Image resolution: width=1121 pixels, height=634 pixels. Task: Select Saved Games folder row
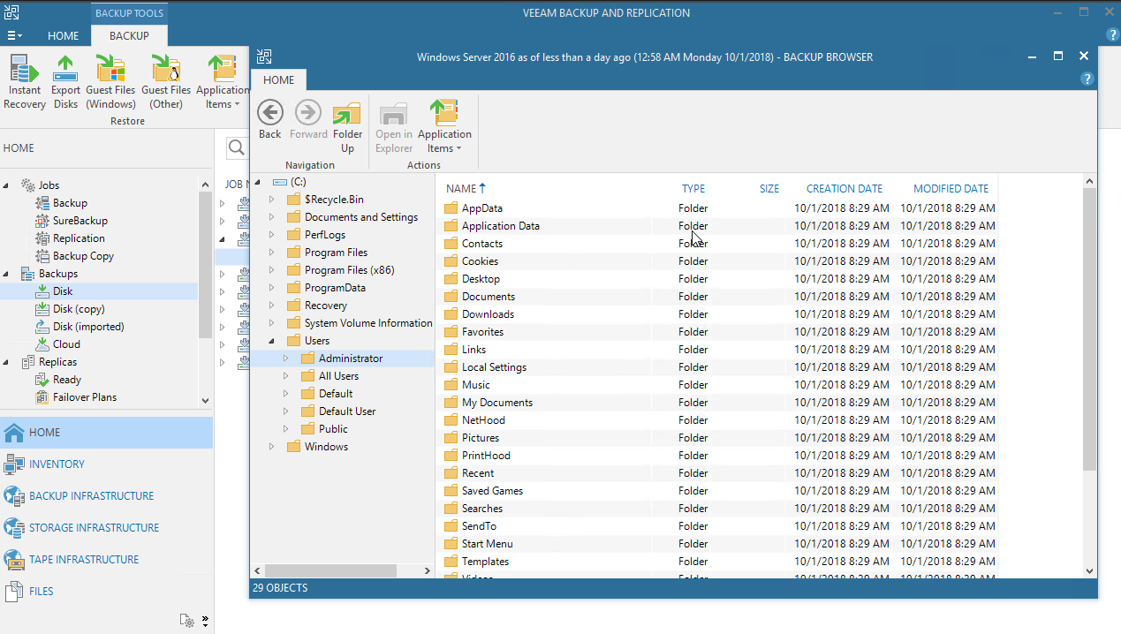pyautogui.click(x=719, y=491)
